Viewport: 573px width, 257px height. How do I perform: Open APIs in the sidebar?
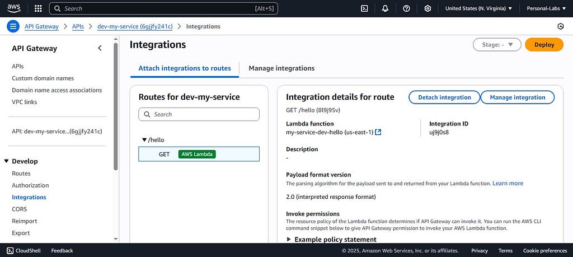coord(18,66)
